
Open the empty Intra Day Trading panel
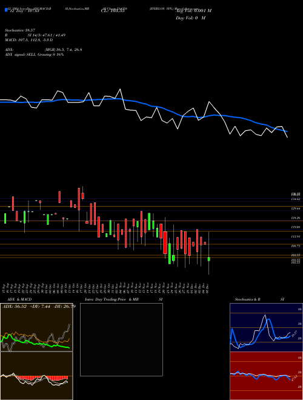(121, 339)
